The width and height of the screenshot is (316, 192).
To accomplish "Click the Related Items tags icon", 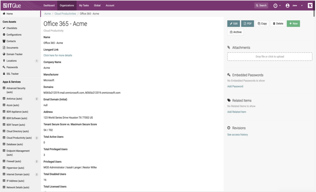I will (229, 100).
